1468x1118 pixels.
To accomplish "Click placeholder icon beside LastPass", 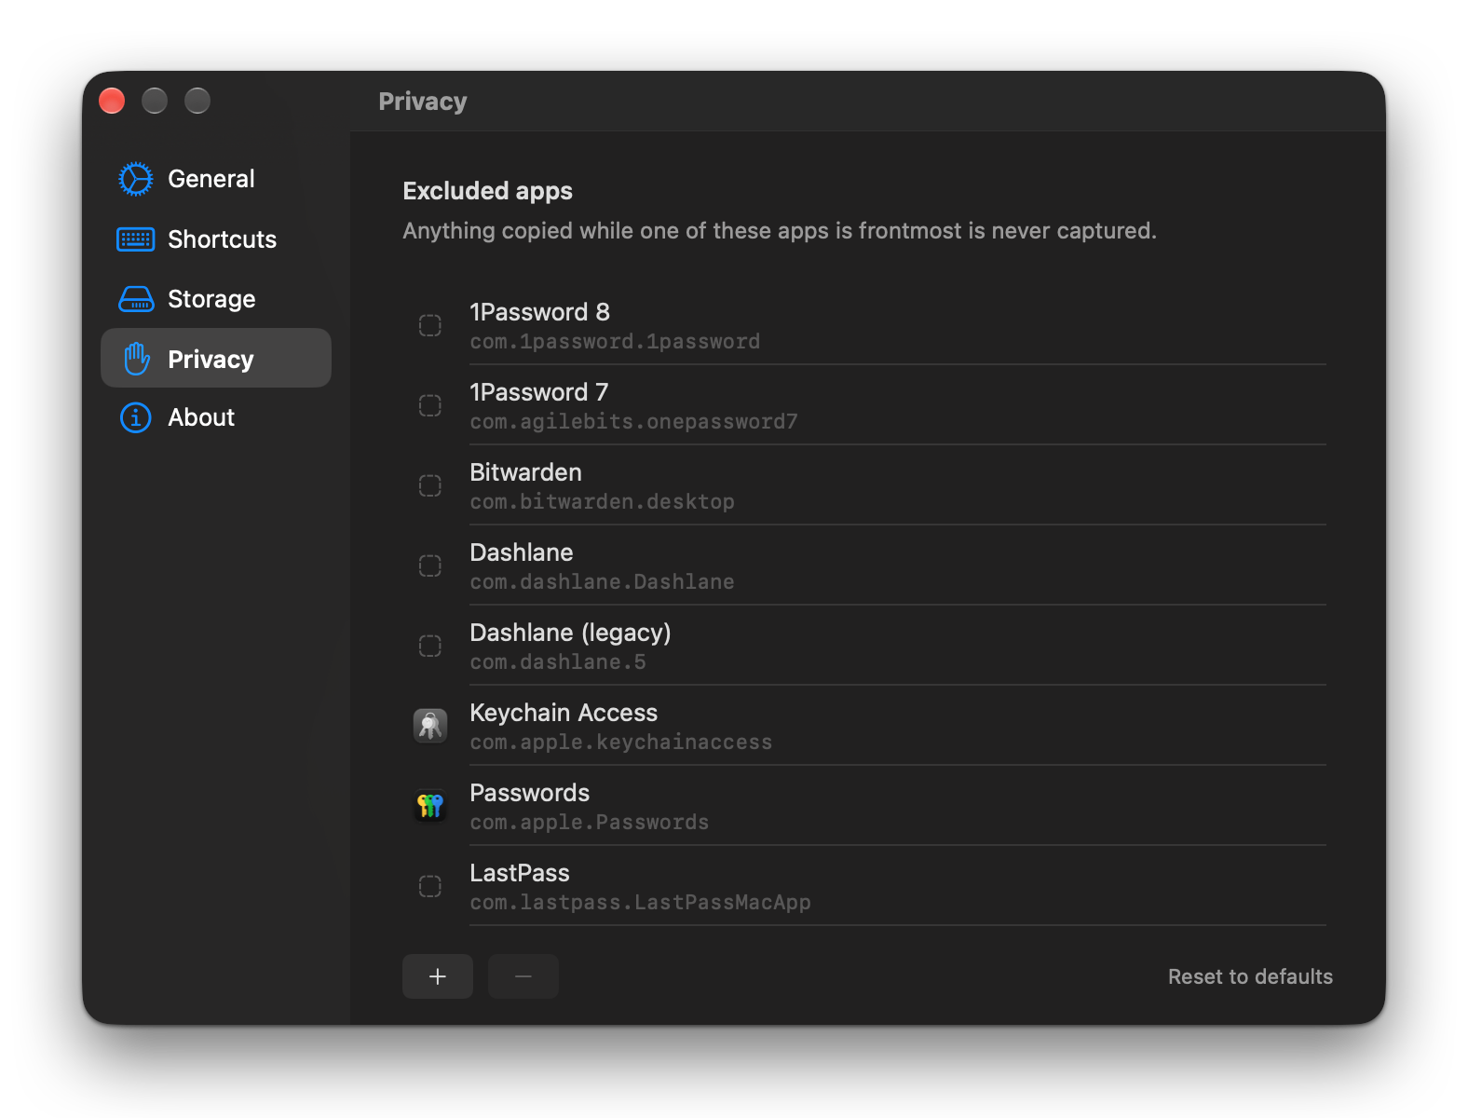I will [430, 886].
